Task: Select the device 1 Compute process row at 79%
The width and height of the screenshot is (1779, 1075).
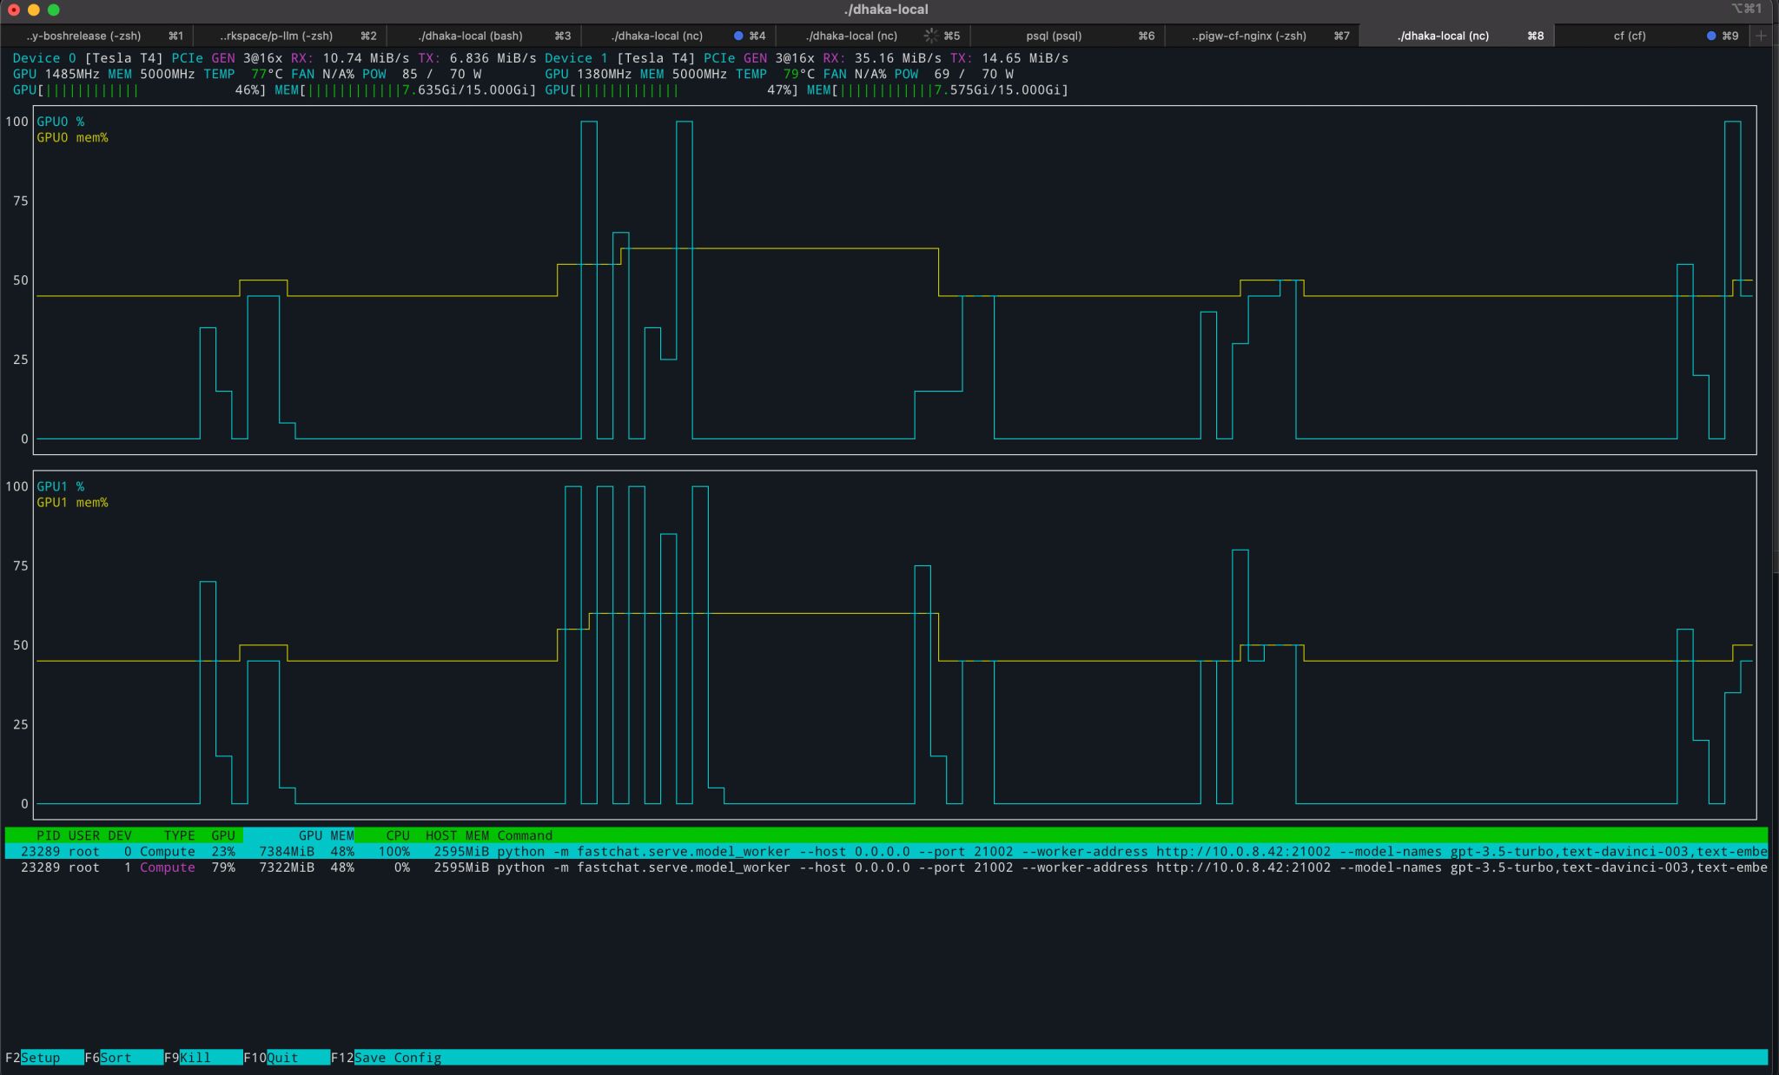Action: pos(886,867)
